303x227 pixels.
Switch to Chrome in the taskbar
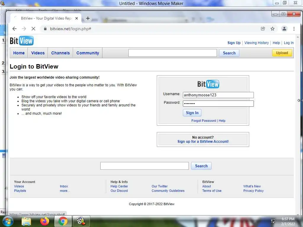[x=63, y=221]
